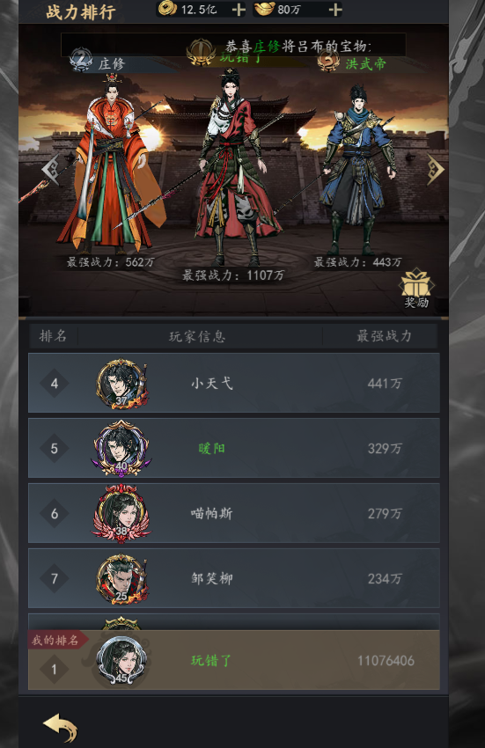Click the 排名 column header
The height and width of the screenshot is (748, 485).
(53, 336)
